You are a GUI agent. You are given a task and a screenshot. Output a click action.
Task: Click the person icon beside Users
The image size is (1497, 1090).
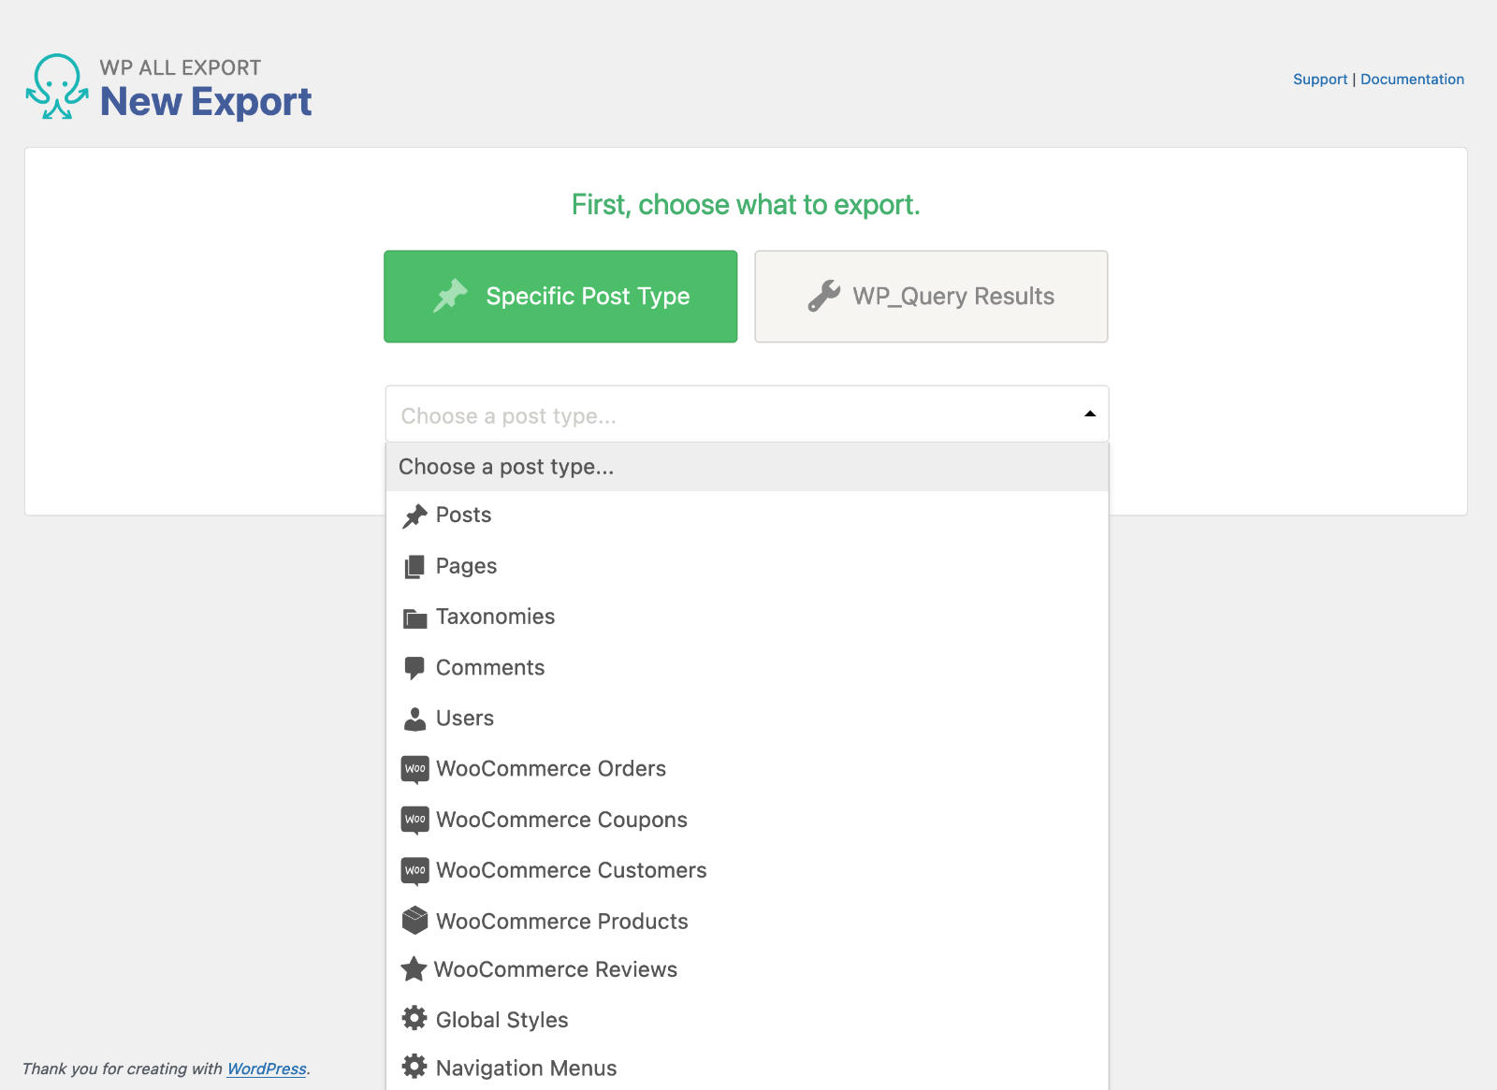pyautogui.click(x=414, y=719)
